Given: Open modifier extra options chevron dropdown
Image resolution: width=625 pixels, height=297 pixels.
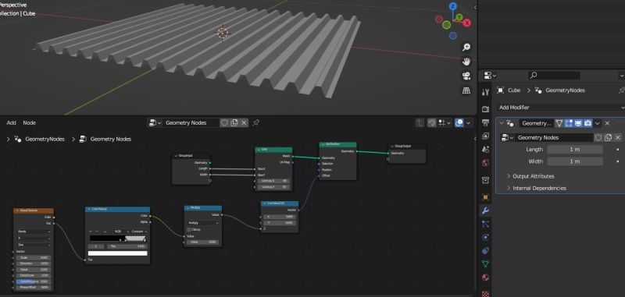Looking at the screenshot, I should tap(597, 124).
